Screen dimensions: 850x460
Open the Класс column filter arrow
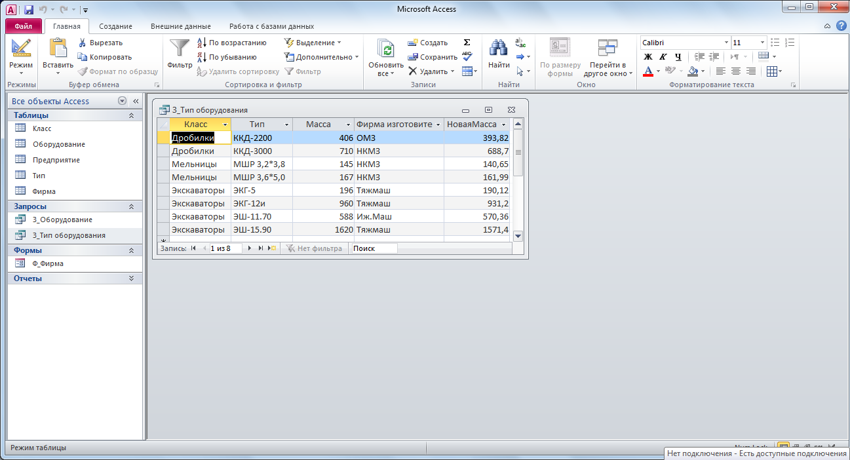(x=225, y=125)
